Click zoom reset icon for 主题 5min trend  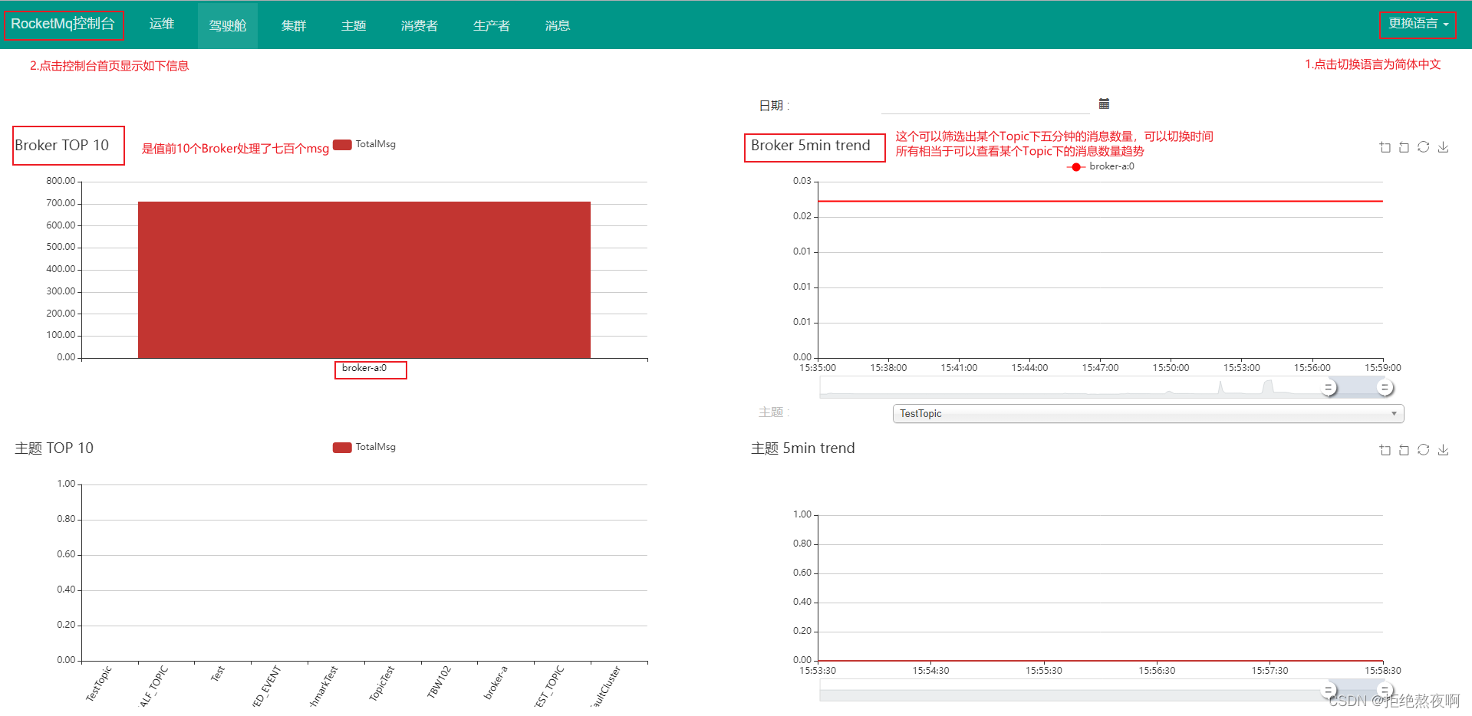click(x=1404, y=450)
